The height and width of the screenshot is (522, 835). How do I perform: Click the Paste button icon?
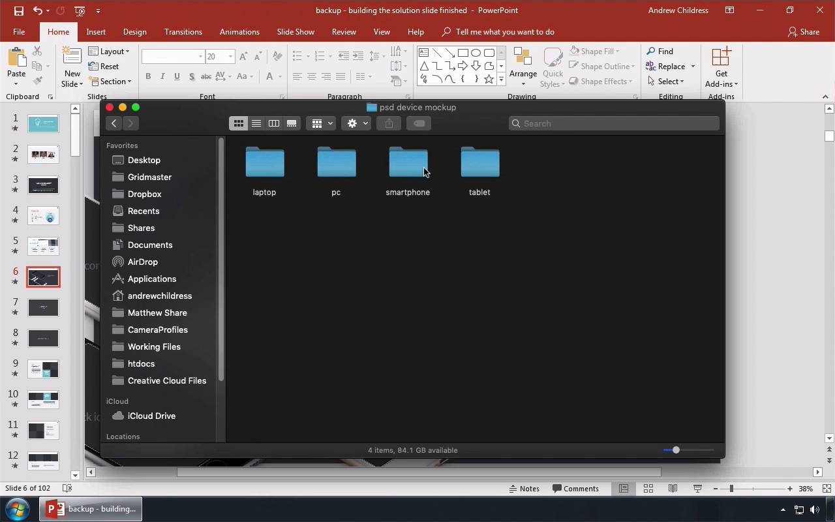tap(16, 57)
